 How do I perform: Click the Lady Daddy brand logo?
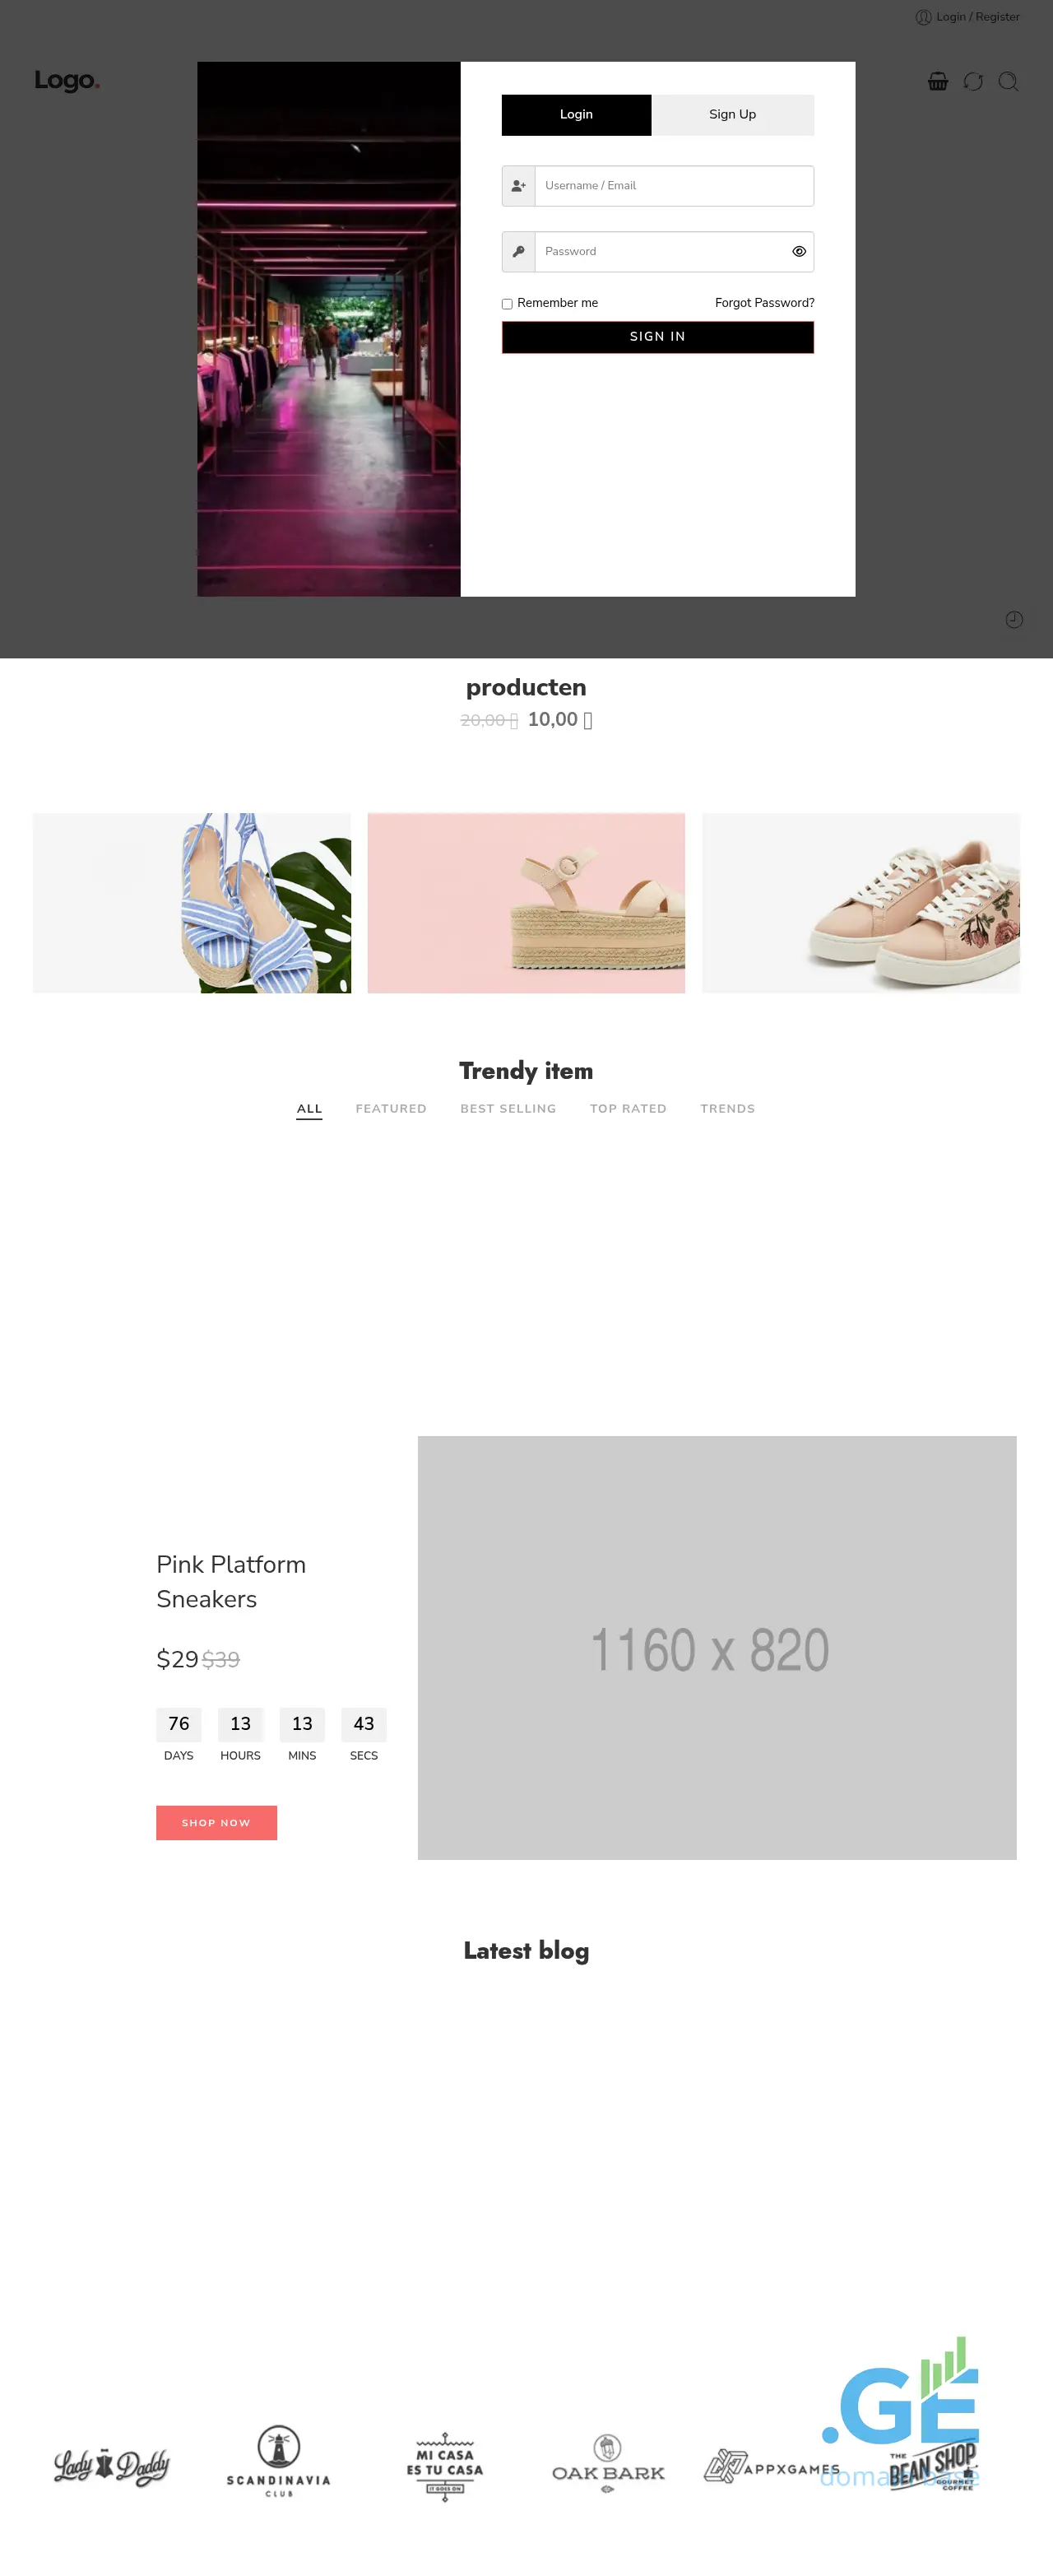[x=111, y=2466]
